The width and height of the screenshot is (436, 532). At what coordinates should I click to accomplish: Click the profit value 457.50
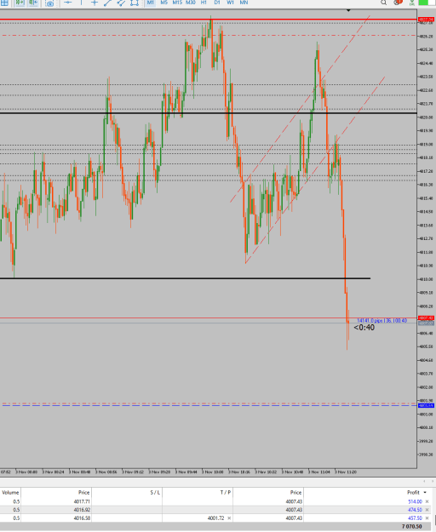pyautogui.click(x=415, y=518)
